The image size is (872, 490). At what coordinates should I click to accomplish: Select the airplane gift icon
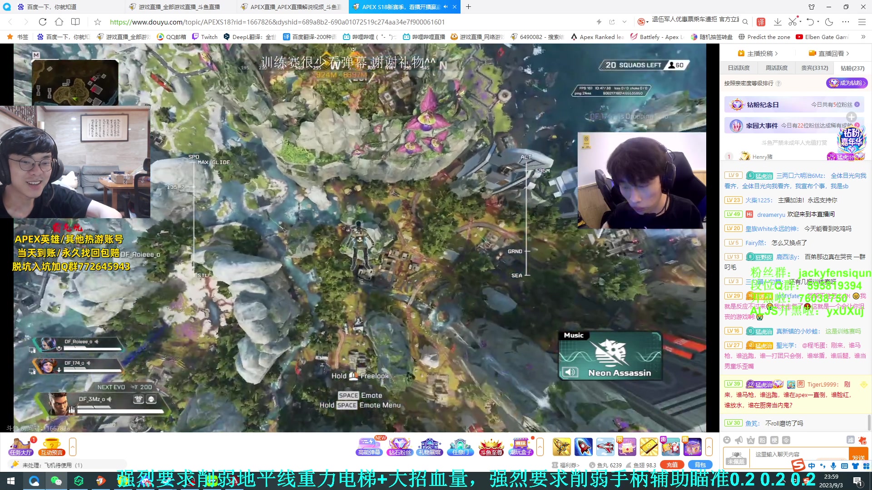click(x=605, y=447)
